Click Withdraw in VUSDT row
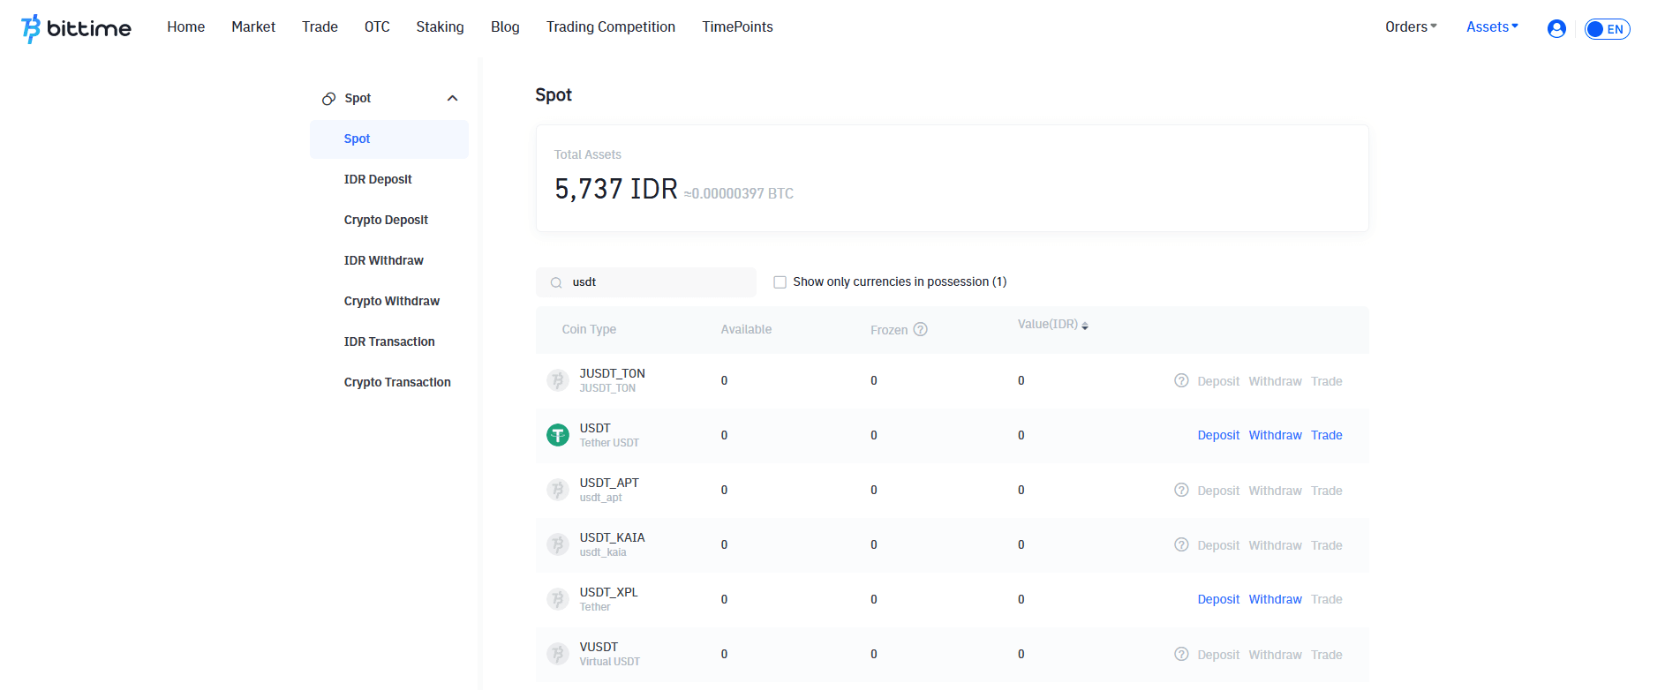 point(1275,656)
